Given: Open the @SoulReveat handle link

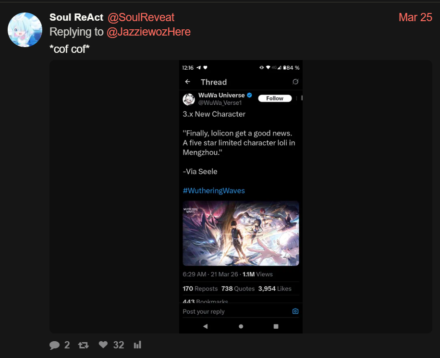Looking at the screenshot, I should pos(141,17).
